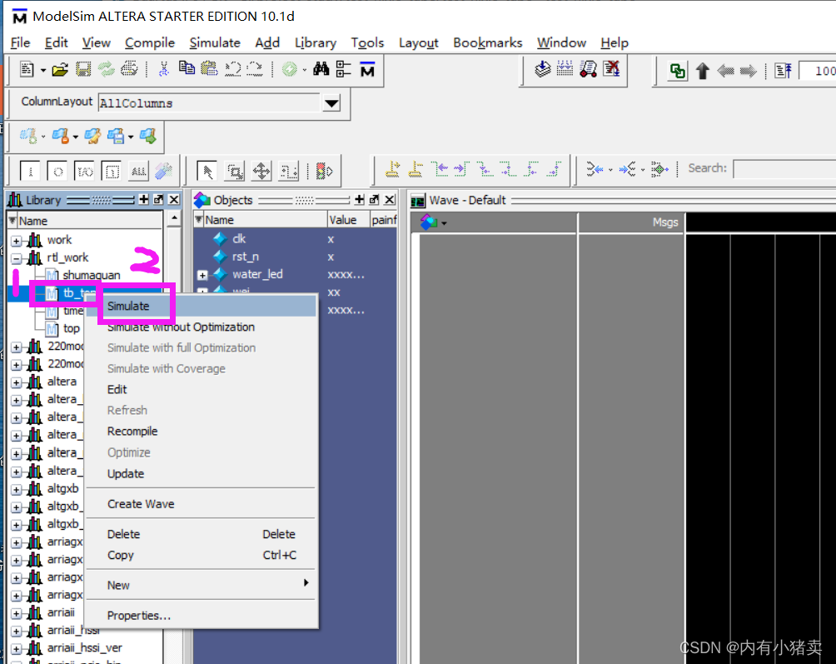
Task: Open the ColumnLayout dropdown arrow
Action: point(331,103)
